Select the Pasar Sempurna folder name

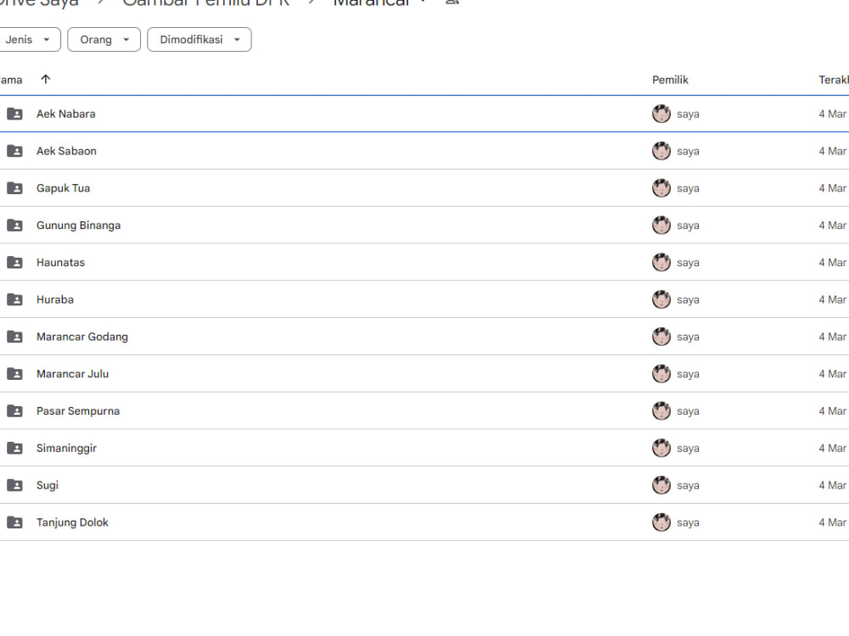click(x=78, y=411)
